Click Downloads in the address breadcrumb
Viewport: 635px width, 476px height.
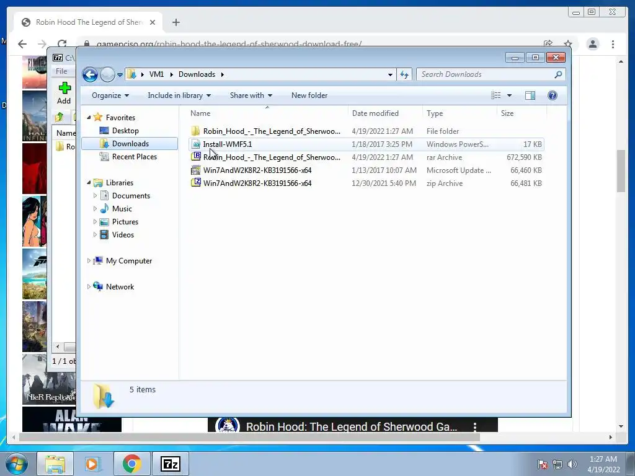[x=197, y=74]
